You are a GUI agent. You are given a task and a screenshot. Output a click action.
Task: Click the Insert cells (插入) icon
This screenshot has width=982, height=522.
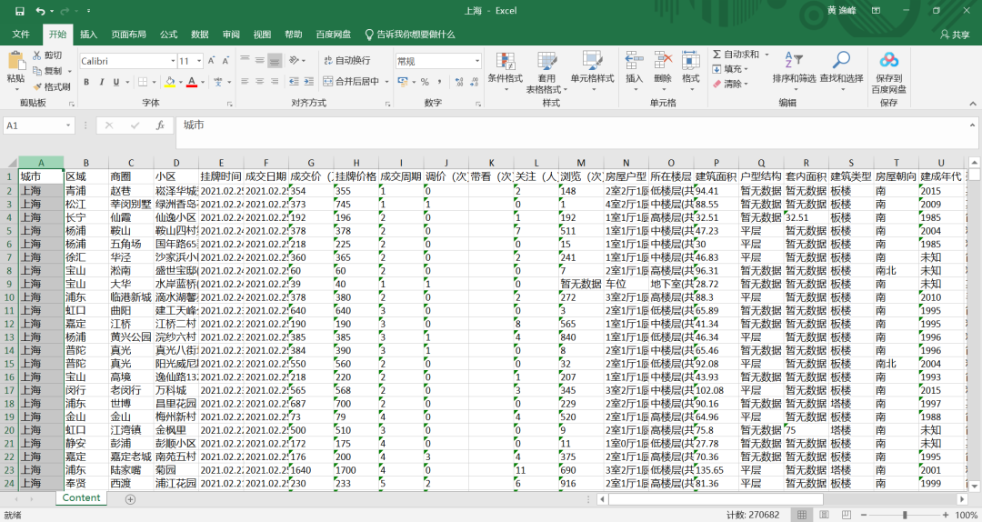634,61
